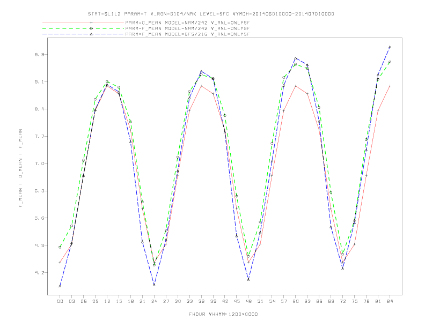Image resolution: width=425 pixels, height=328 pixels.
Task: Select the green F_MEAN NAM/242 legend label
Action: click(188, 28)
